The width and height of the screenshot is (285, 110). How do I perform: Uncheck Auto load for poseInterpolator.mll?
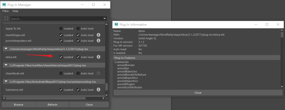[78, 41]
